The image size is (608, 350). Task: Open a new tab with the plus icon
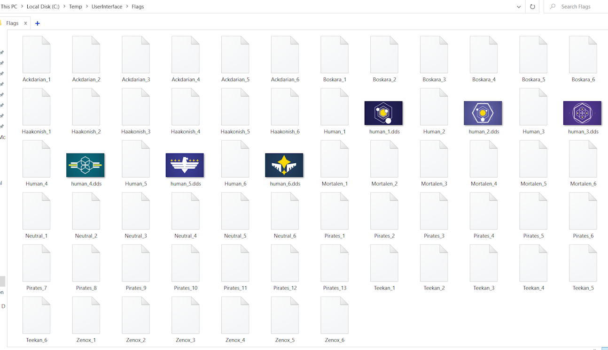point(38,23)
